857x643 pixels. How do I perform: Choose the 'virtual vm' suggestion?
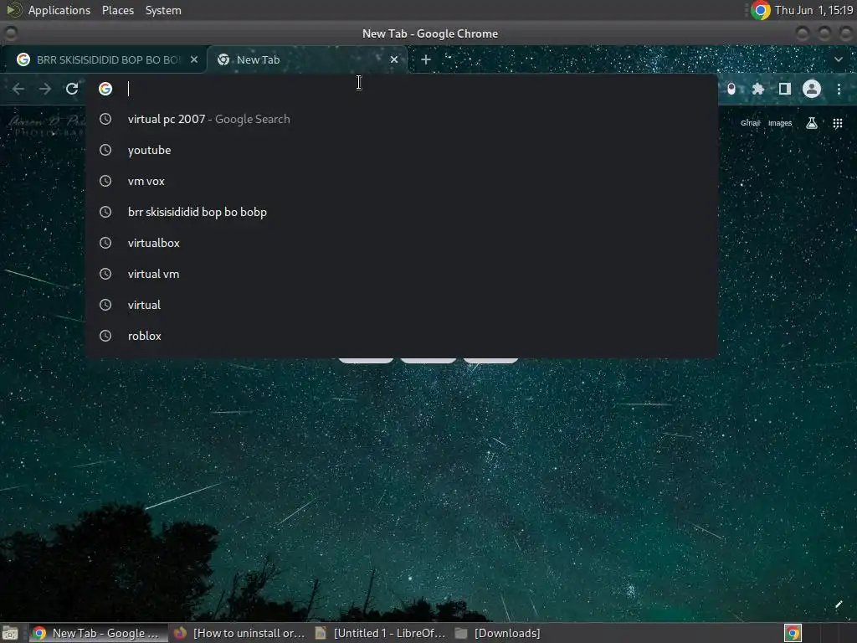[x=402, y=274]
